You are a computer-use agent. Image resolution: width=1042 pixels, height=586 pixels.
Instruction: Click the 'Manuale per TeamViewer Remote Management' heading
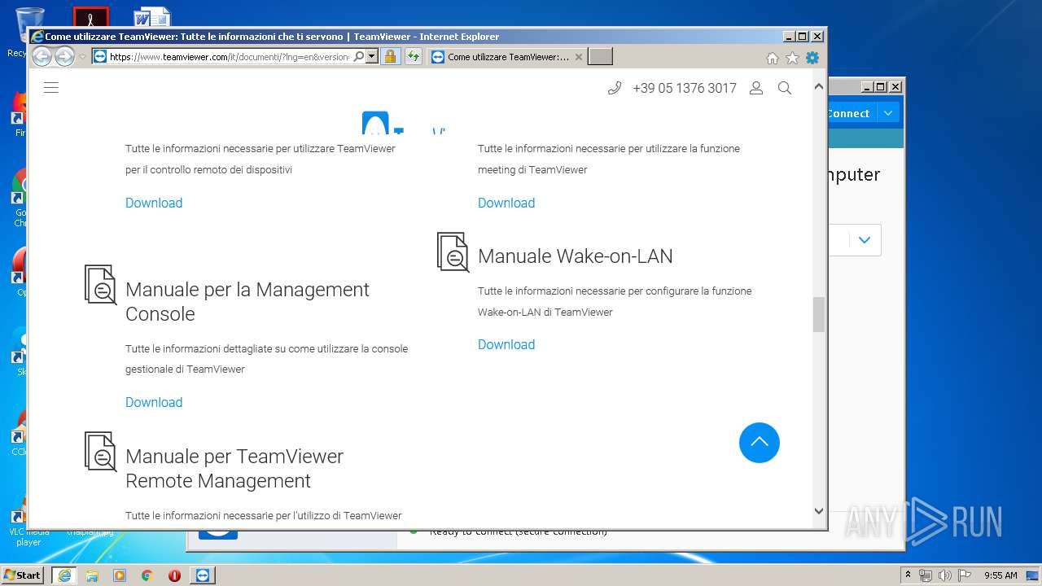(x=234, y=468)
